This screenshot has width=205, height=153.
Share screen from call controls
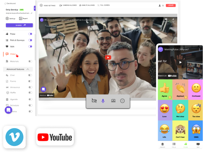click(113, 101)
